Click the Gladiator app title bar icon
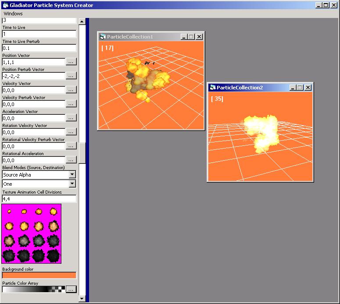 tap(5, 5)
